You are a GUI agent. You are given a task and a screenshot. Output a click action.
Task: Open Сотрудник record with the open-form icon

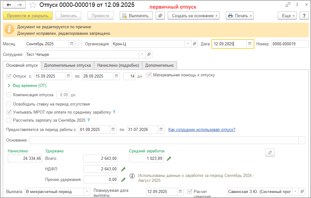(x=149, y=54)
